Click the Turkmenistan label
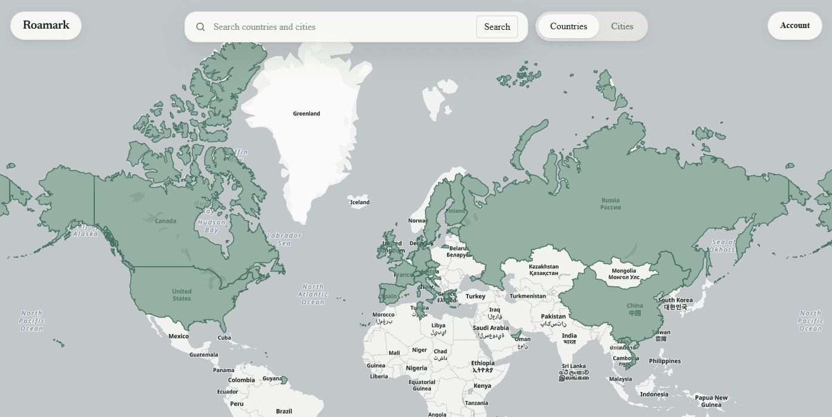This screenshot has width=832, height=417. 528,296
